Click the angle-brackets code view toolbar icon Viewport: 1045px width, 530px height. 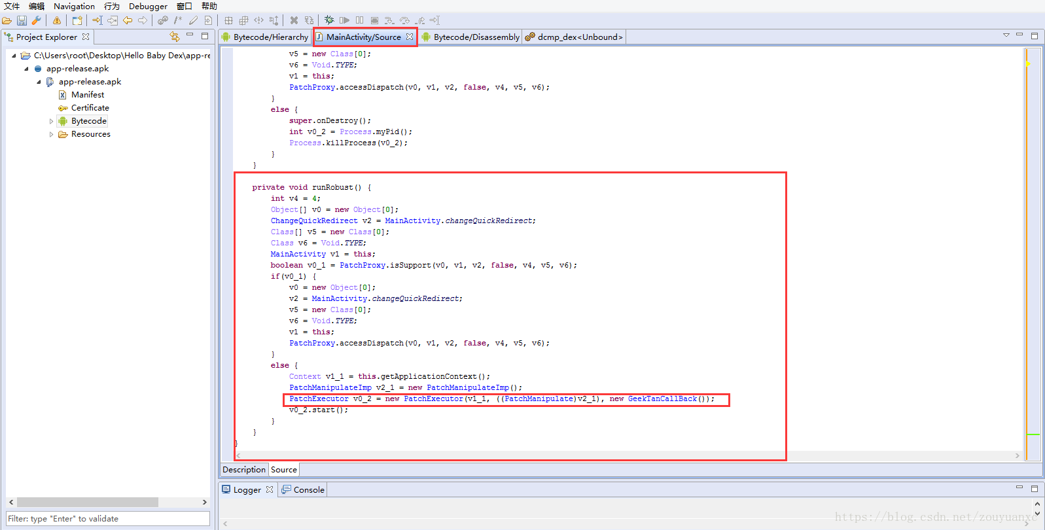[258, 20]
